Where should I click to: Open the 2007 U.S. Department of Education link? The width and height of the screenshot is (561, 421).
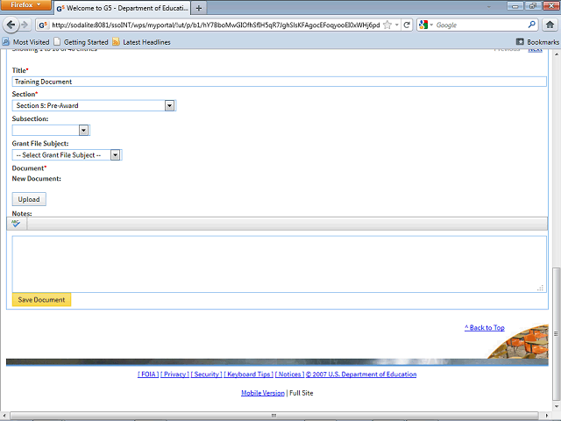(x=361, y=375)
